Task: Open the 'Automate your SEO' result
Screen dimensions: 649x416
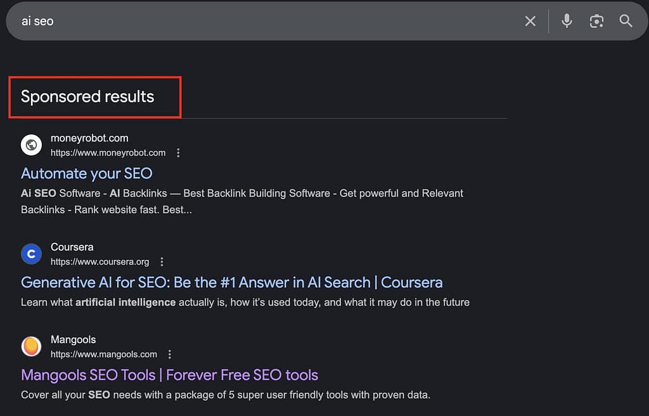Action: [86, 173]
